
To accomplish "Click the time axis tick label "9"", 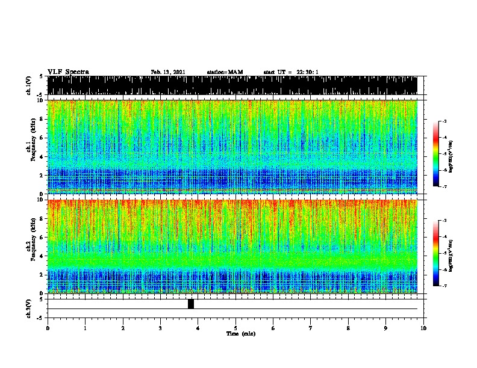I will tap(385, 328).
